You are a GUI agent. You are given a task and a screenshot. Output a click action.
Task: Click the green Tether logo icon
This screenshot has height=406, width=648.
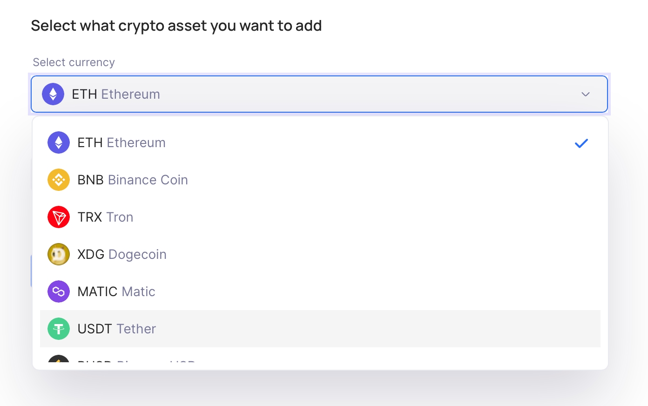59,329
